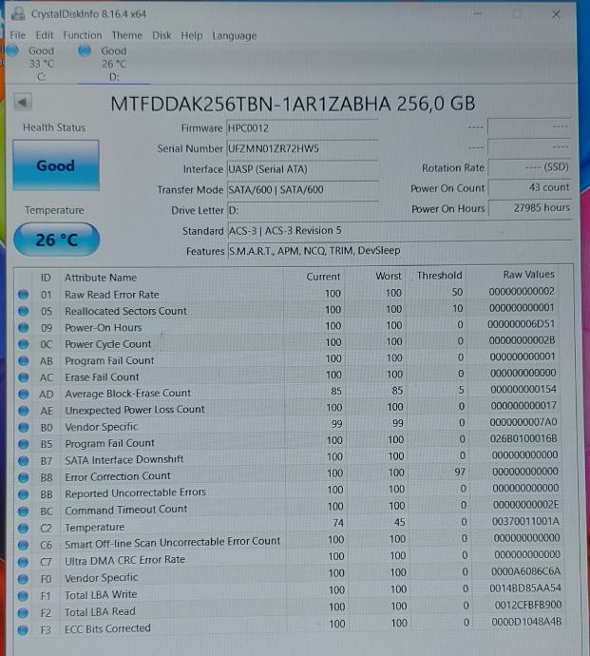Click the Transfer Mode field SATA/600
This screenshot has width=590, height=656.
click(302, 189)
